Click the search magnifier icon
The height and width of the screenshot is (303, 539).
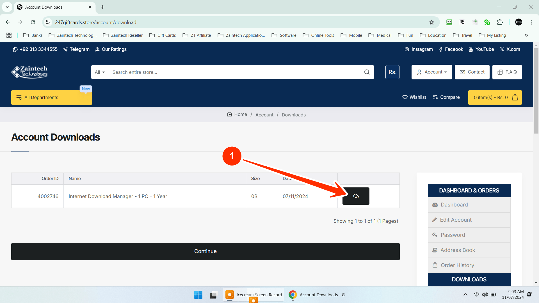pos(367,72)
